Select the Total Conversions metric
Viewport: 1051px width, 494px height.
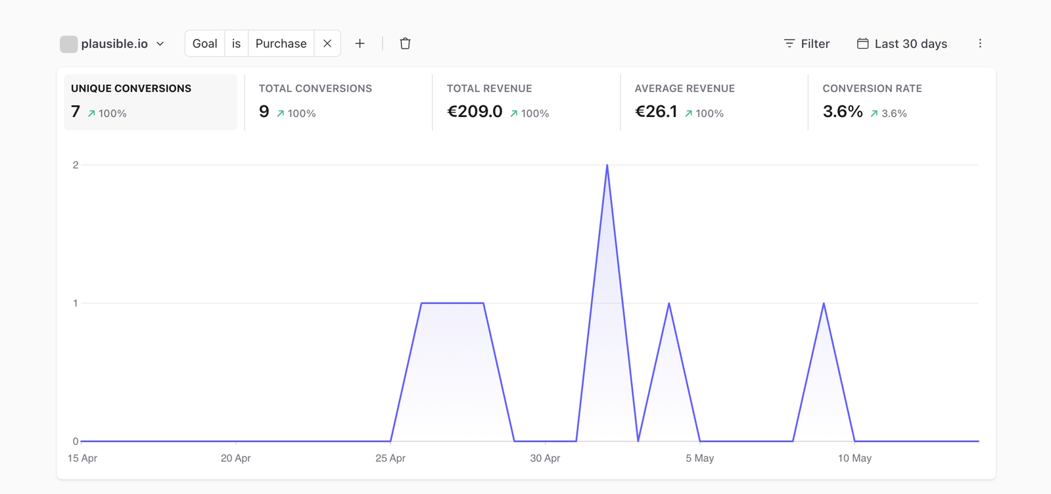pyautogui.click(x=338, y=102)
